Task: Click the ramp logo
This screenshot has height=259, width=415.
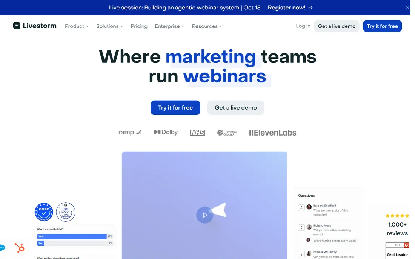Action: (x=130, y=132)
